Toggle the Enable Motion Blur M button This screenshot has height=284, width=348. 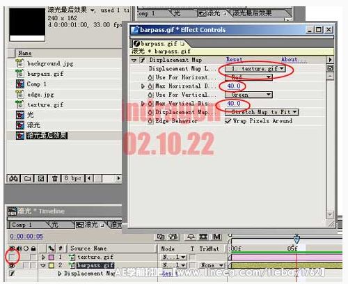tap(216, 237)
